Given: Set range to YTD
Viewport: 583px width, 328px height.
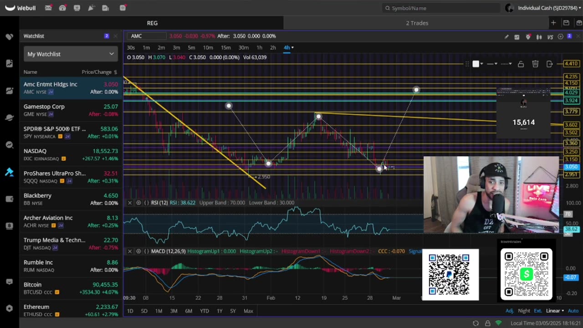Looking at the screenshot, I should pyautogui.click(x=204, y=311).
